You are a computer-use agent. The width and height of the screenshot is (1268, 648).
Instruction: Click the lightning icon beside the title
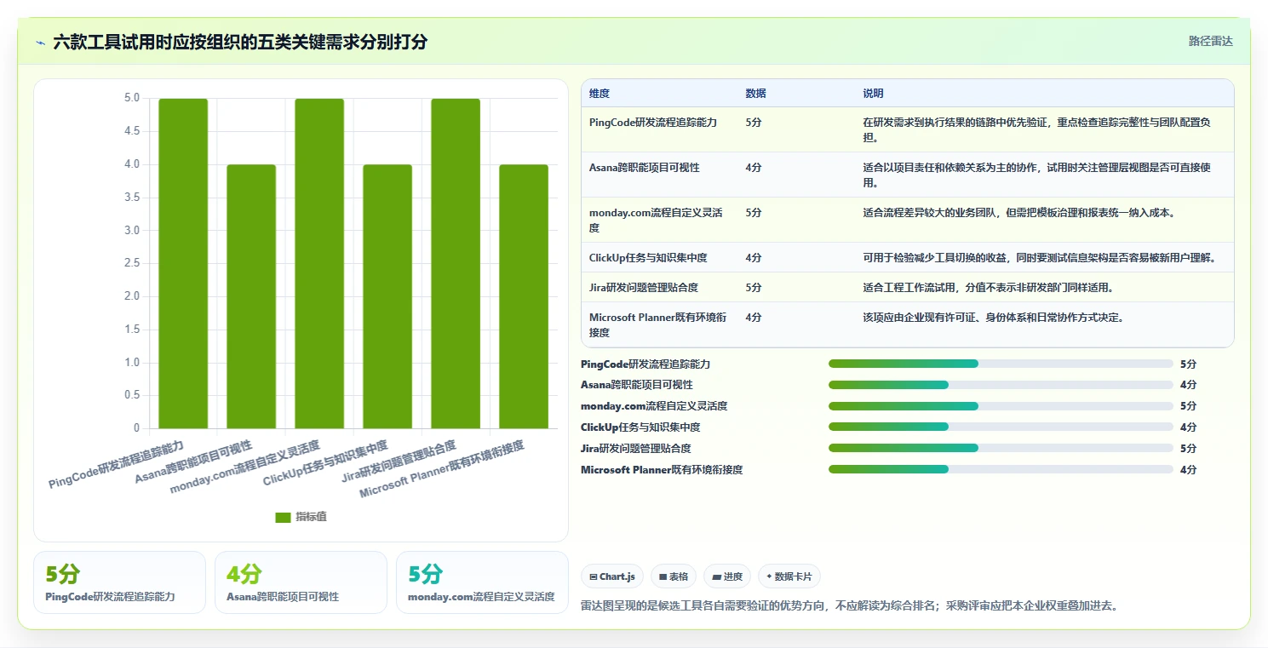(41, 42)
